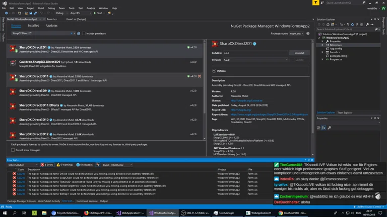Click Categorized icon in Properties panel
The image size is (387, 217).
pos(318,128)
